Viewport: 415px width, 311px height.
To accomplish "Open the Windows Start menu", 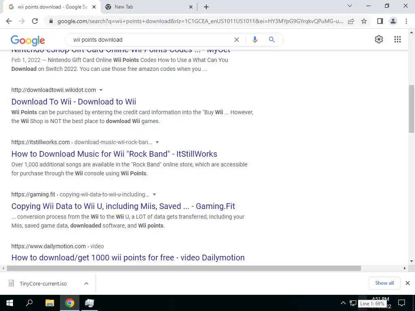I will [10, 303].
